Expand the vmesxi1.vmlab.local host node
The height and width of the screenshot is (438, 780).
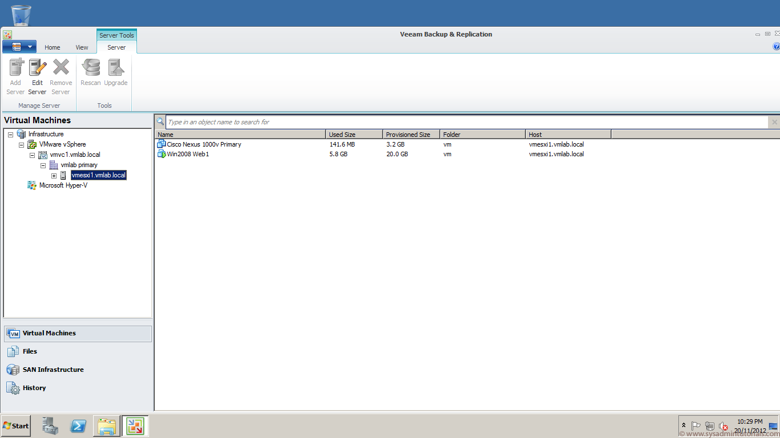[x=54, y=175]
